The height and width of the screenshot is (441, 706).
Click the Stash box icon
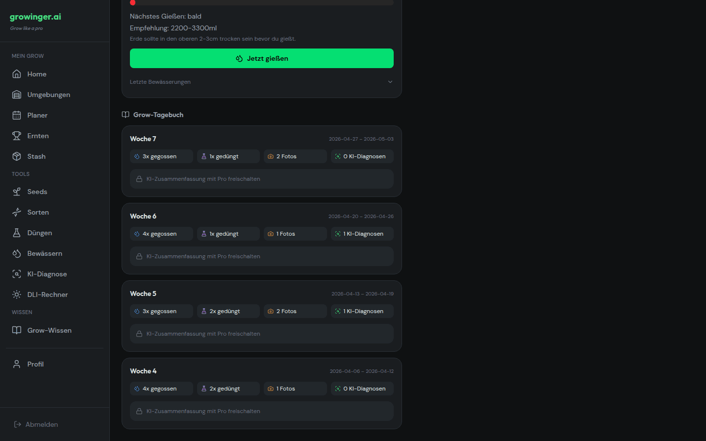coord(17,156)
